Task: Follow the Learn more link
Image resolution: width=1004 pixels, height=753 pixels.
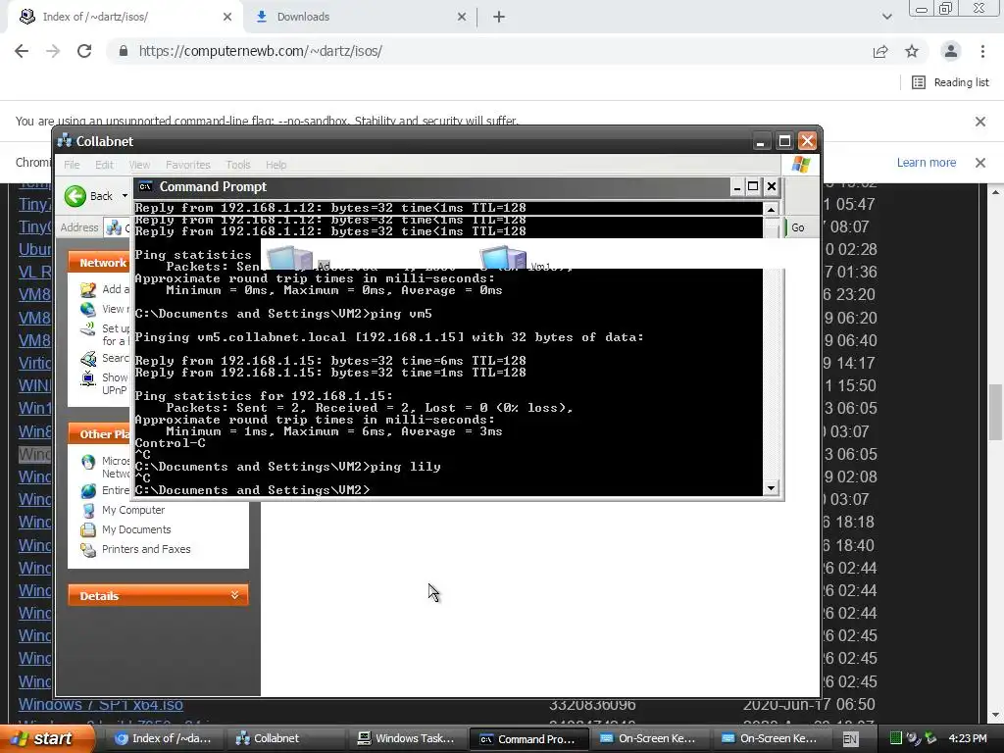Action: tap(926, 162)
